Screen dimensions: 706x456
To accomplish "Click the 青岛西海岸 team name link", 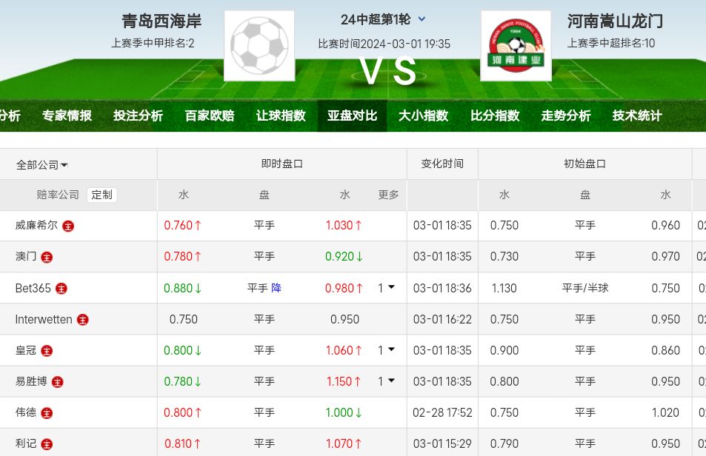I will 161,21.
